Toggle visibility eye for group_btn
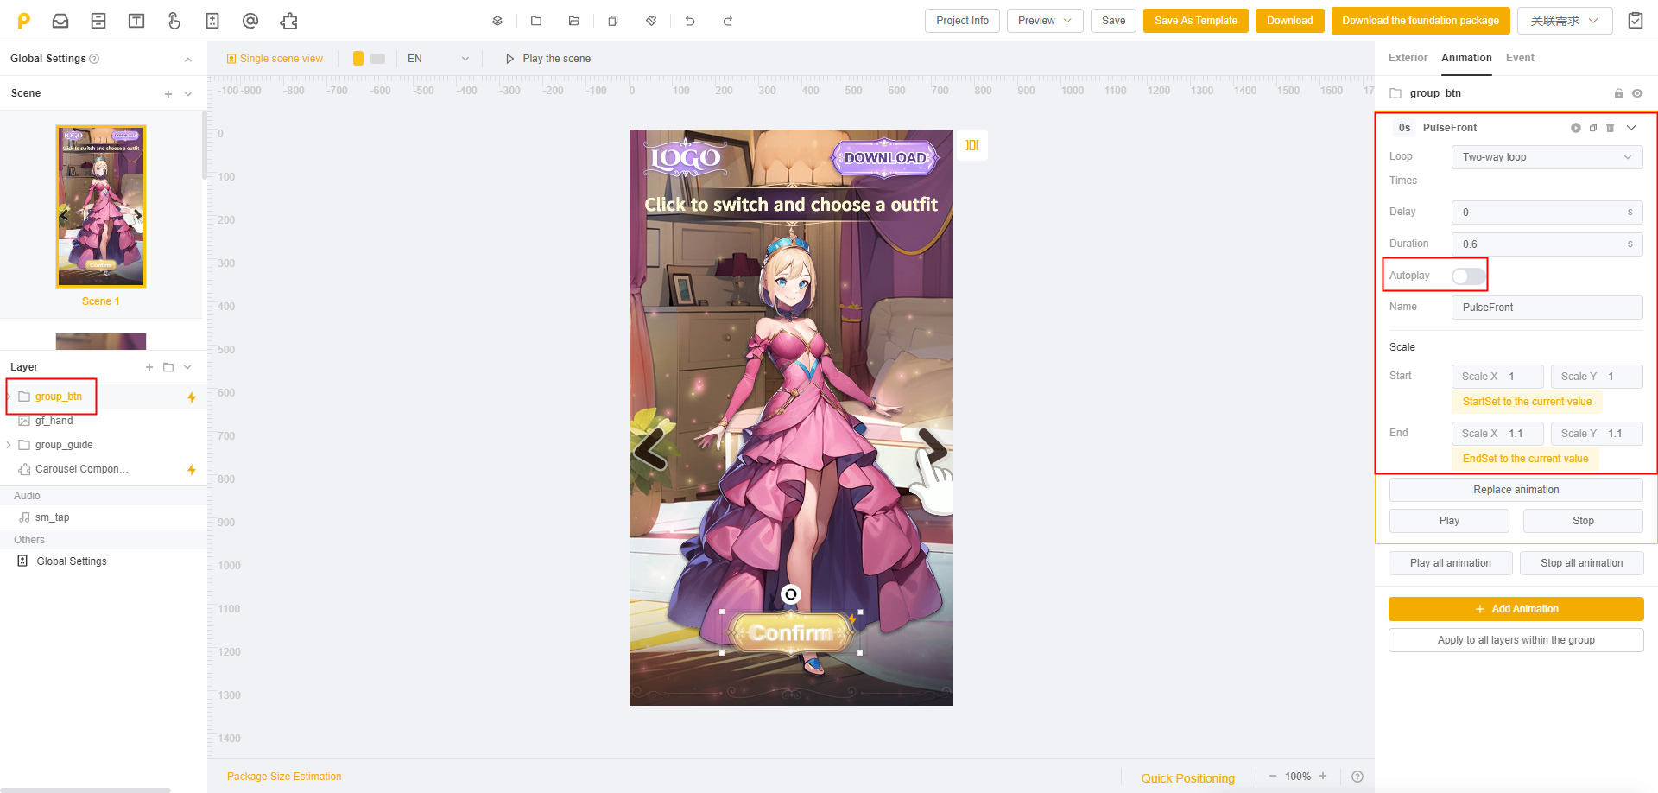1658x793 pixels. 1637,93
